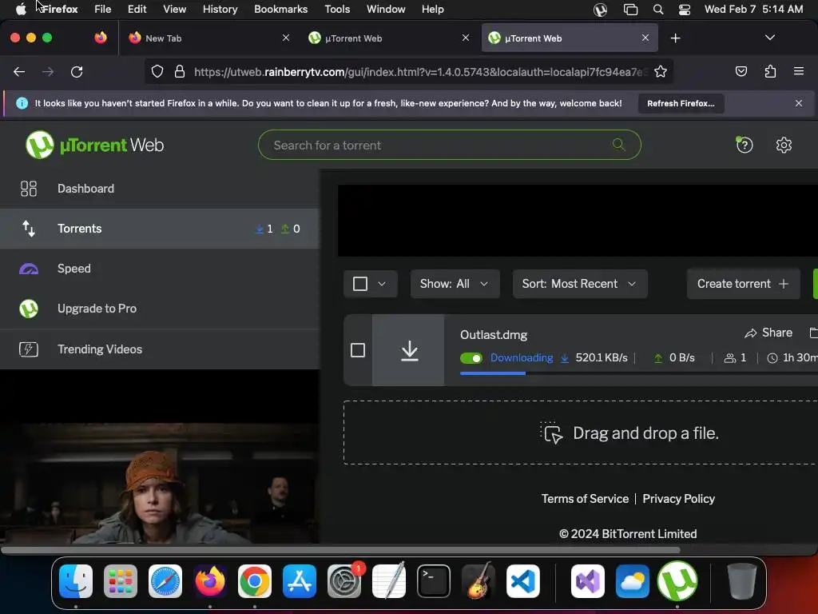Open the History menu
The width and height of the screenshot is (818, 614).
pyautogui.click(x=220, y=10)
